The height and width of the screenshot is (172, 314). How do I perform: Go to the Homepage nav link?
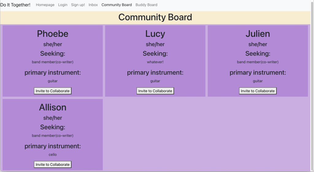coord(45,5)
